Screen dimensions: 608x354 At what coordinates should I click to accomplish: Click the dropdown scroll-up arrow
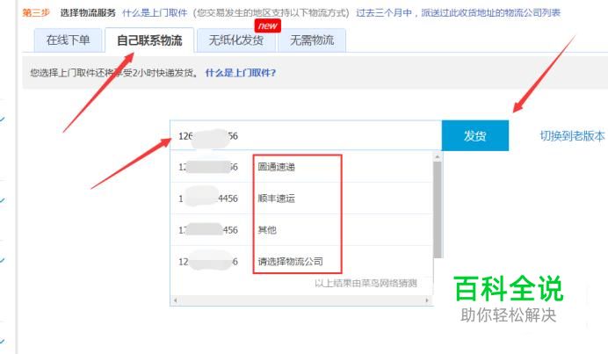(438, 156)
